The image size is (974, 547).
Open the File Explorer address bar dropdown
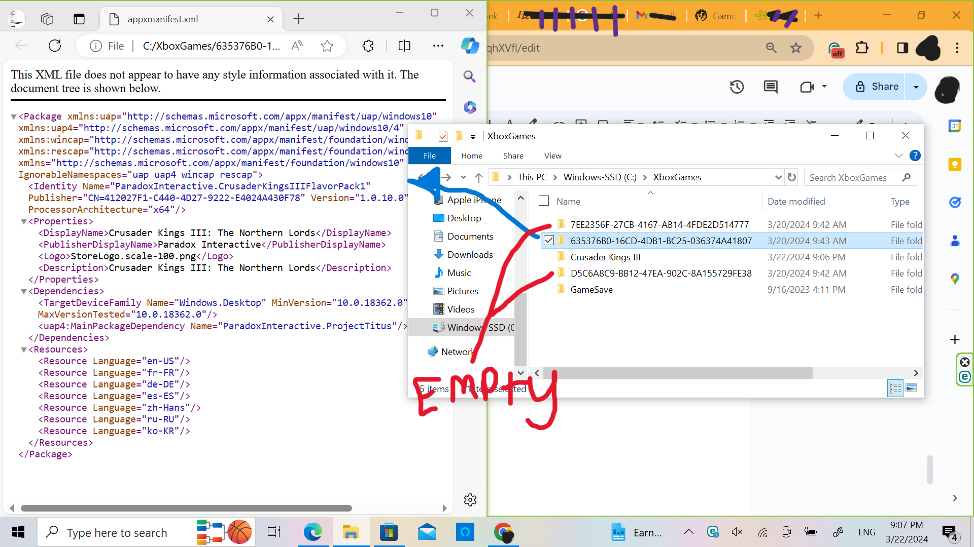click(779, 177)
